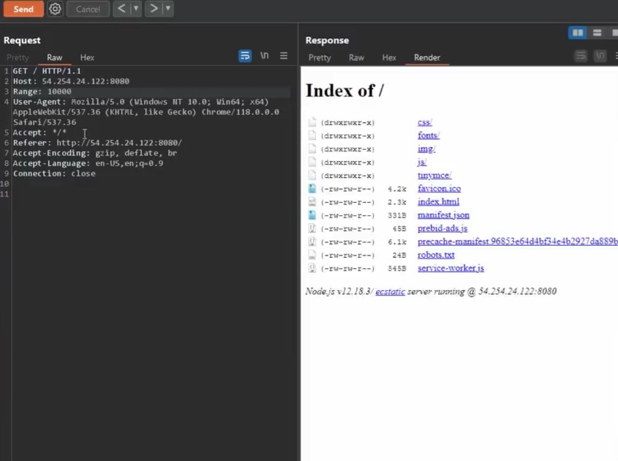Click the Referer header line

97,142
